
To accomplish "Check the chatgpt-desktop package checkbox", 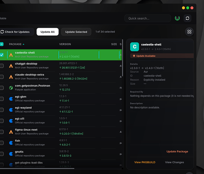I will tap(2, 66).
